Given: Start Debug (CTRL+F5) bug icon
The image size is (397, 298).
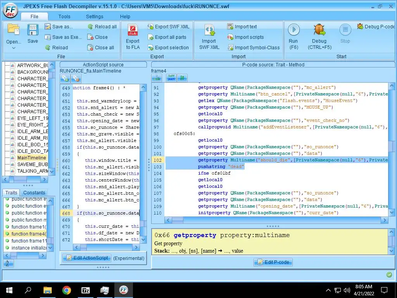Looking at the screenshot, I should pyautogui.click(x=319, y=29).
